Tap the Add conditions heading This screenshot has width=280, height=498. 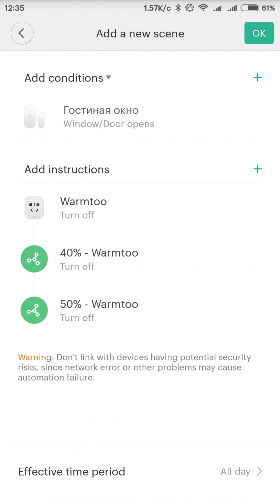click(x=64, y=78)
